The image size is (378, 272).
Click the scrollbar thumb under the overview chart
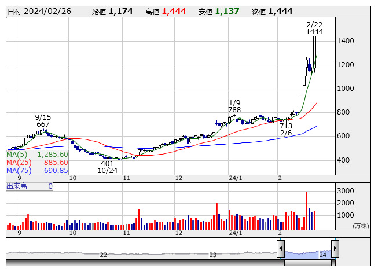coord(308,263)
